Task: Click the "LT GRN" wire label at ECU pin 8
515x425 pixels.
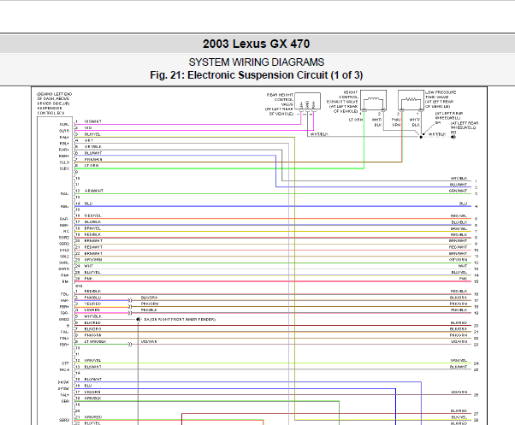Action: [x=92, y=165]
